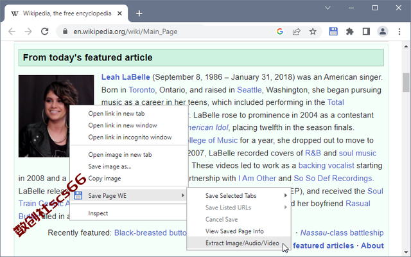Click the scrollbar up arrow
Viewport: 411px width, 257px height.
(406, 46)
